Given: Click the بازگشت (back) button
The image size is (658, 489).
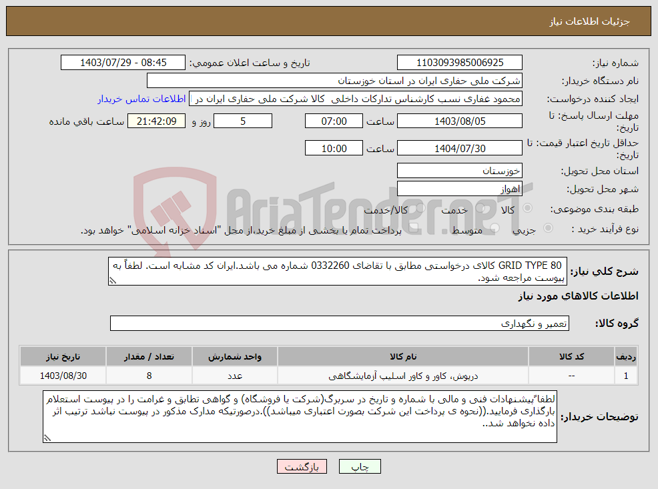Looking at the screenshot, I should (x=302, y=466).
